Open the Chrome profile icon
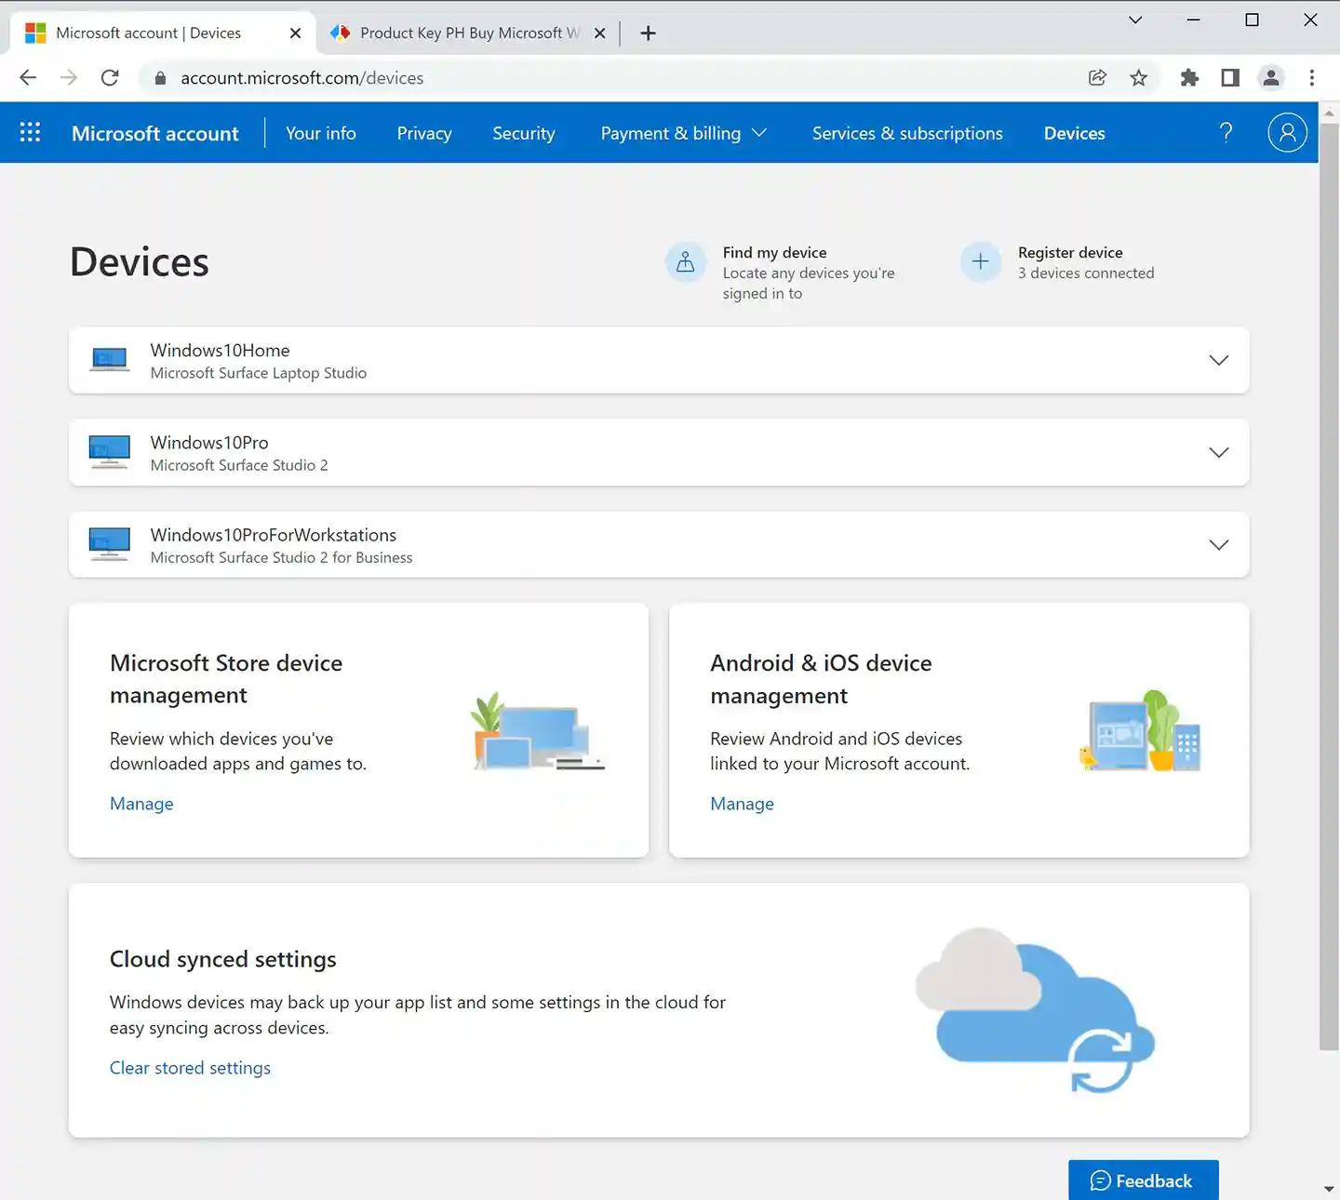 [1271, 78]
